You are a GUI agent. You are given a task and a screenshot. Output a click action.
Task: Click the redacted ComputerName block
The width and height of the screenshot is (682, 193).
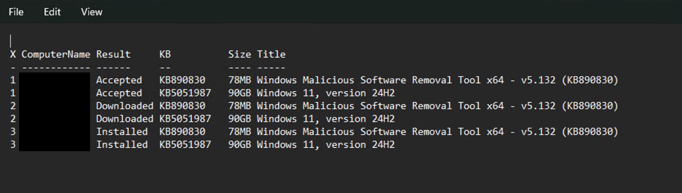pyautogui.click(x=54, y=112)
